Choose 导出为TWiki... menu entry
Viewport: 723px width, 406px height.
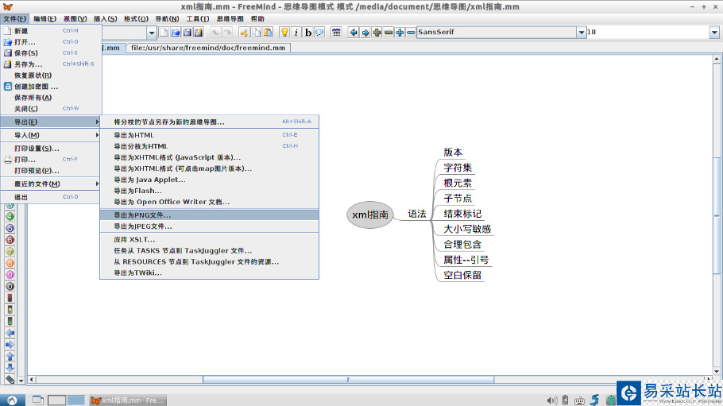tap(209, 273)
